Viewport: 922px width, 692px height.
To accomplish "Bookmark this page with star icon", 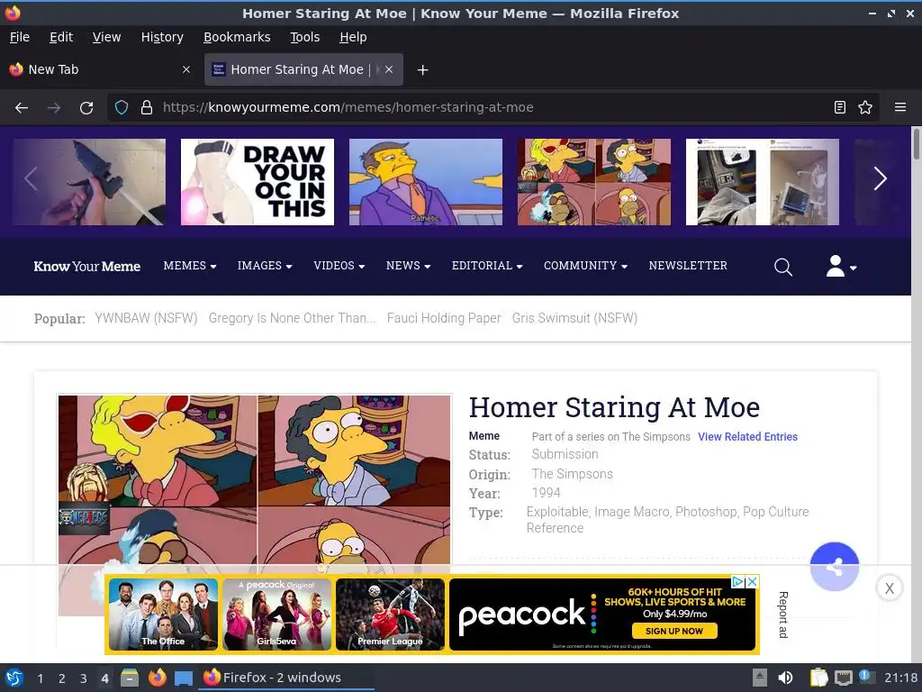I will pos(865,108).
